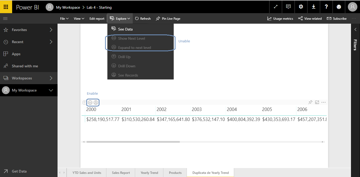This screenshot has height=177, width=360.
Task: Expand the Favorites flyout
Action: 51,30
